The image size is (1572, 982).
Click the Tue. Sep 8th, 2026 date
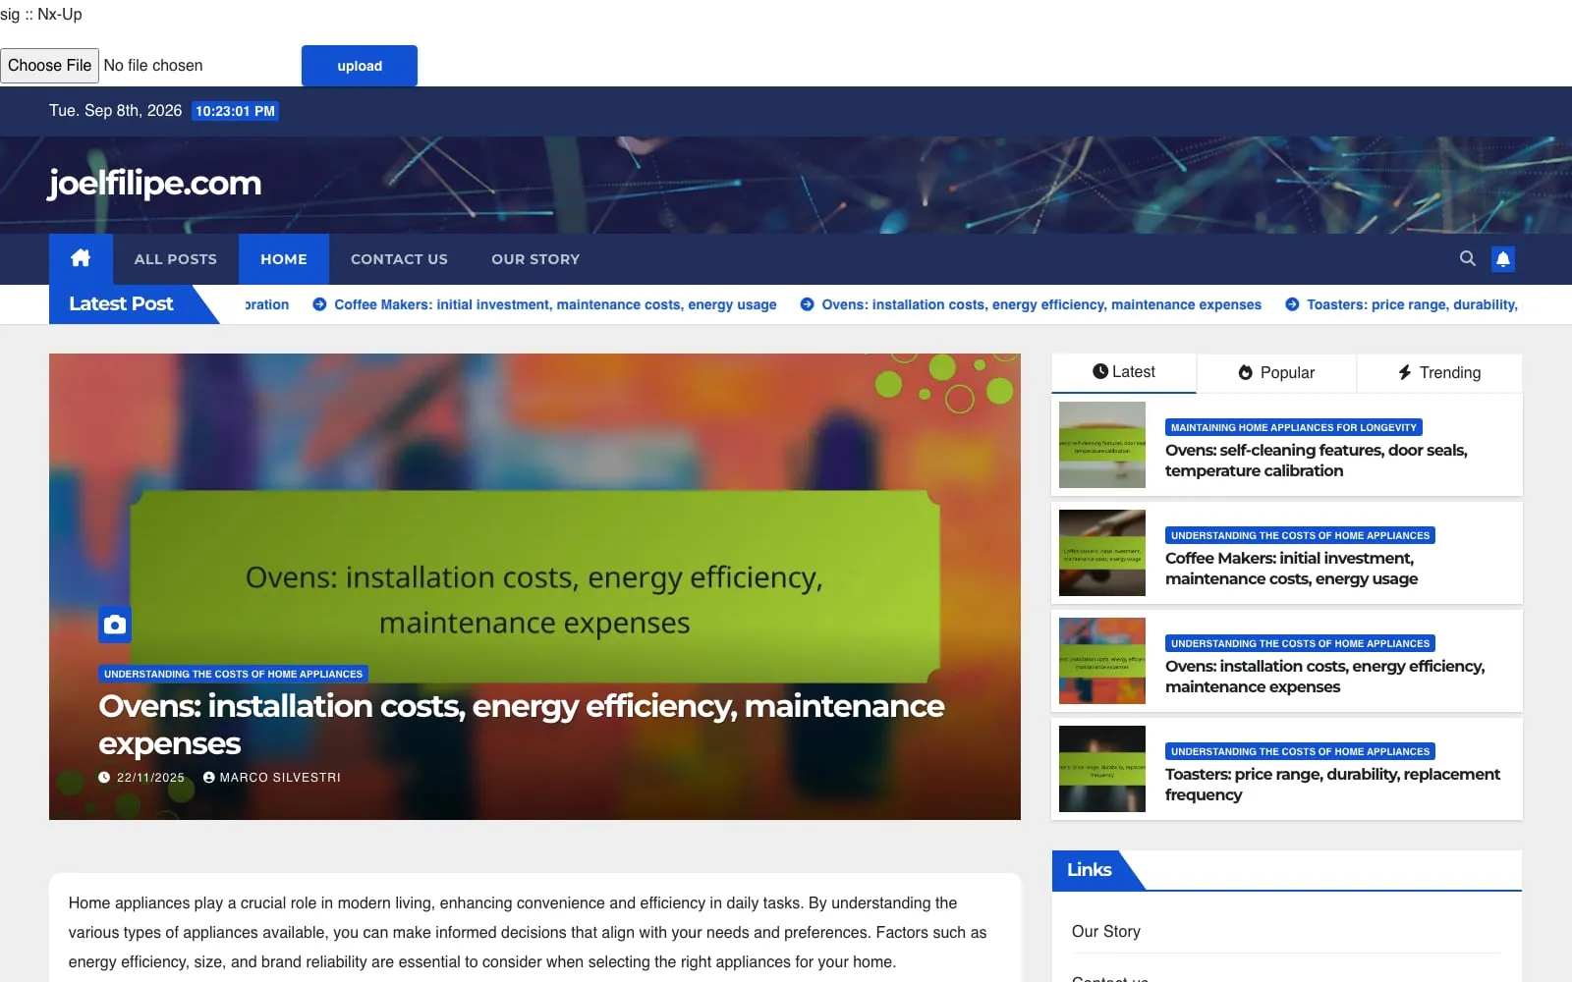116,111
